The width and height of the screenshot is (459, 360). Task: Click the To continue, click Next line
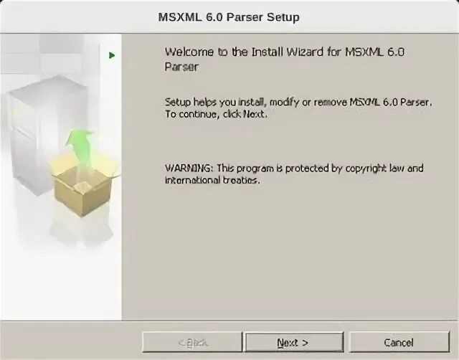pos(216,114)
